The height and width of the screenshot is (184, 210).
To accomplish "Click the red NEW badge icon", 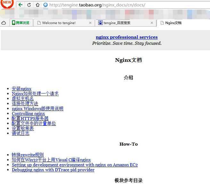I will [x=7, y=4].
